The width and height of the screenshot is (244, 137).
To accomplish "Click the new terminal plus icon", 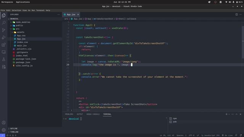I will pos(226,114).
